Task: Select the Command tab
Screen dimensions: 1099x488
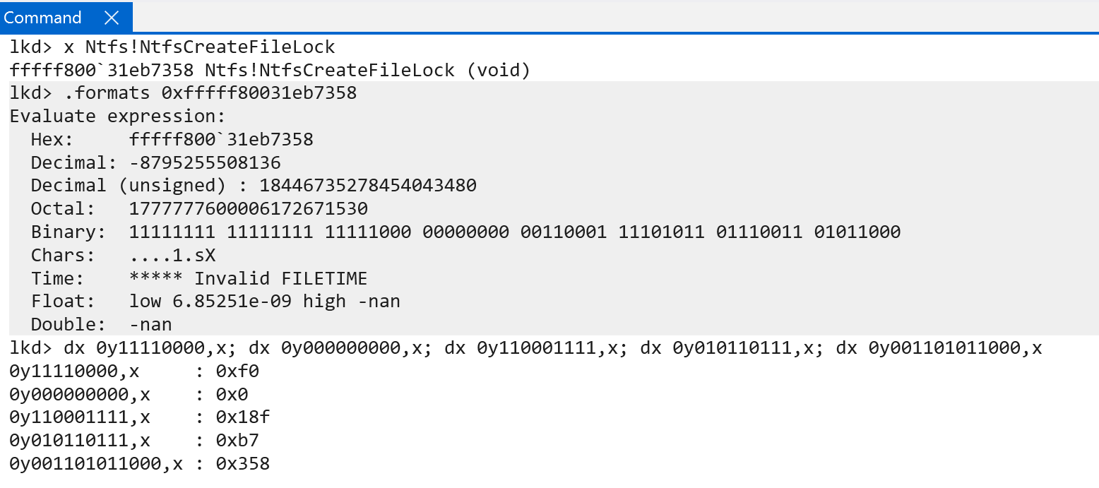Action: point(43,18)
